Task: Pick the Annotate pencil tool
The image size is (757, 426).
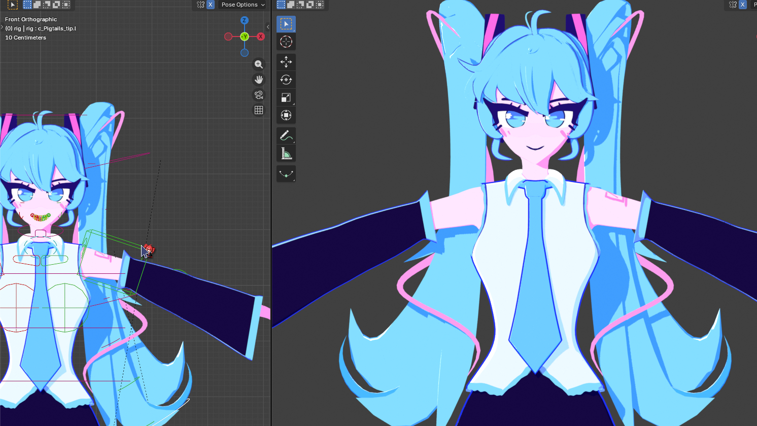Action: tap(286, 135)
